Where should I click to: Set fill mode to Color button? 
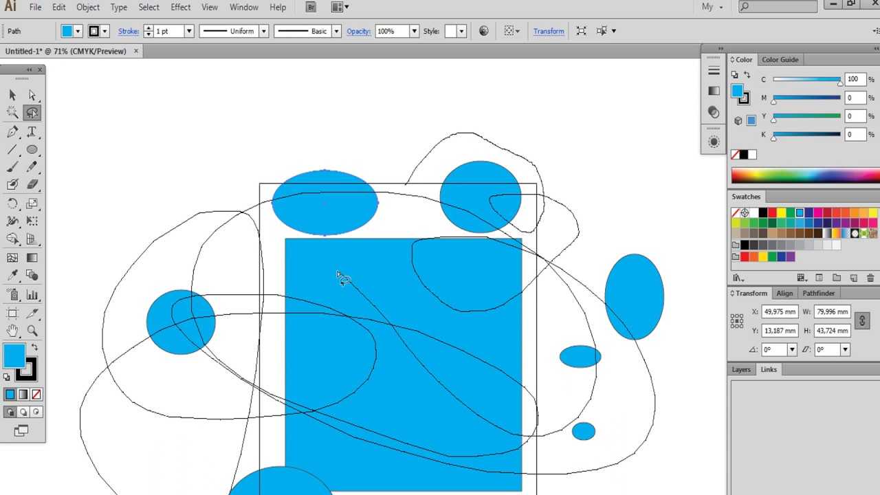10,394
